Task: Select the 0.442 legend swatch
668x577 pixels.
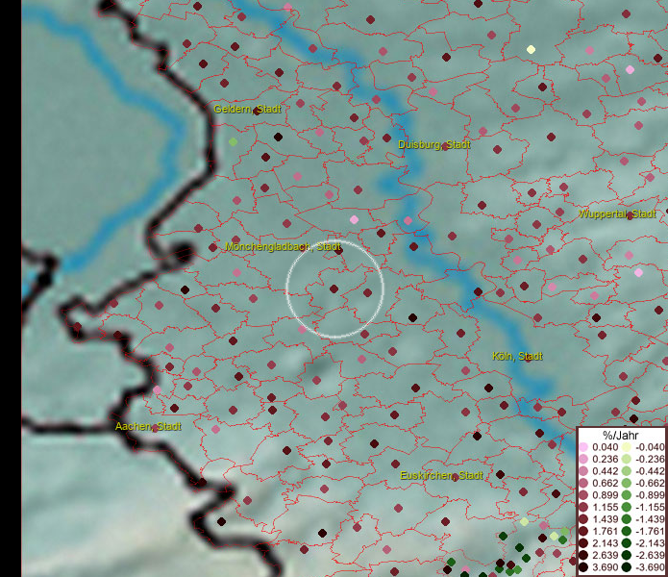Action: (x=583, y=471)
